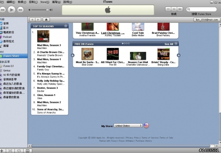The width and height of the screenshot is (221, 153).
Task: Add a new playlist with plus button
Action: pos(2,151)
